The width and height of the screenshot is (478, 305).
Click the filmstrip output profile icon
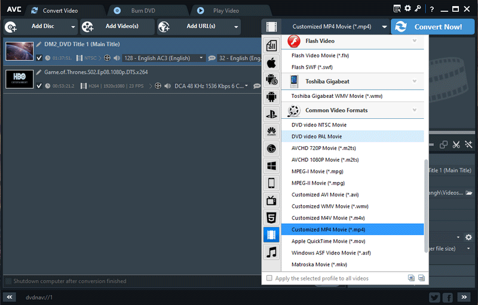[271, 27]
